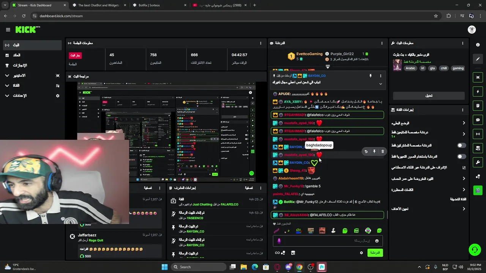The height and width of the screenshot is (273, 486).
Task: Click the infinity points icon below the chat
Action: click(x=277, y=253)
